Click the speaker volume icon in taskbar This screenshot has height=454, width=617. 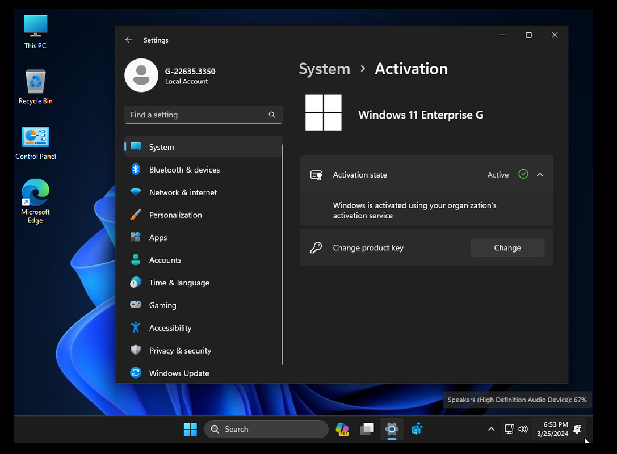click(x=523, y=429)
